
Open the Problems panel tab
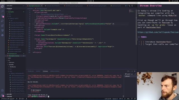point(31,71)
